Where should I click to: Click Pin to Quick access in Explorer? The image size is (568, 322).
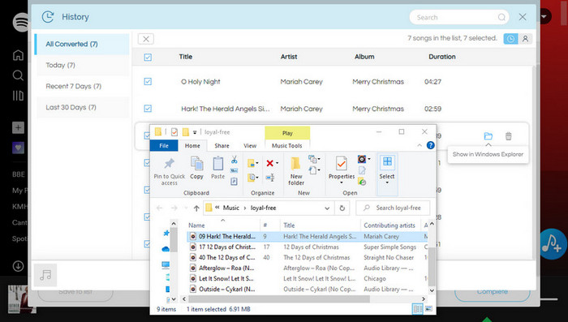tap(169, 171)
